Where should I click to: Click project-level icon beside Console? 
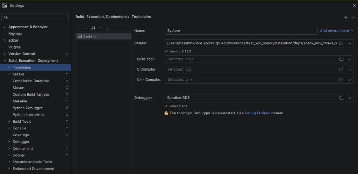pos(67,128)
